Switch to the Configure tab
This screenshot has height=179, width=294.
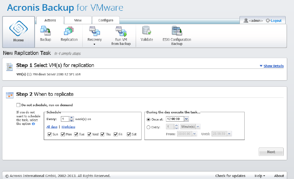(106, 20)
